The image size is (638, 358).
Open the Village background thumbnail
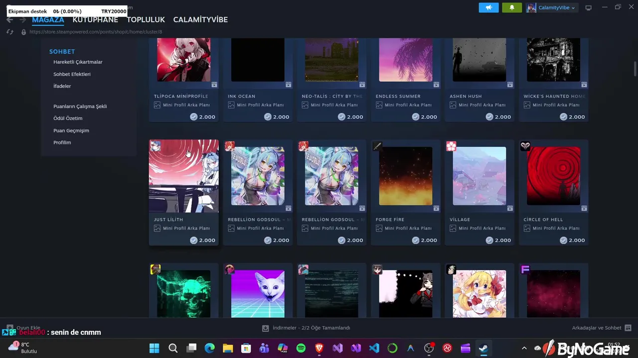(x=479, y=176)
